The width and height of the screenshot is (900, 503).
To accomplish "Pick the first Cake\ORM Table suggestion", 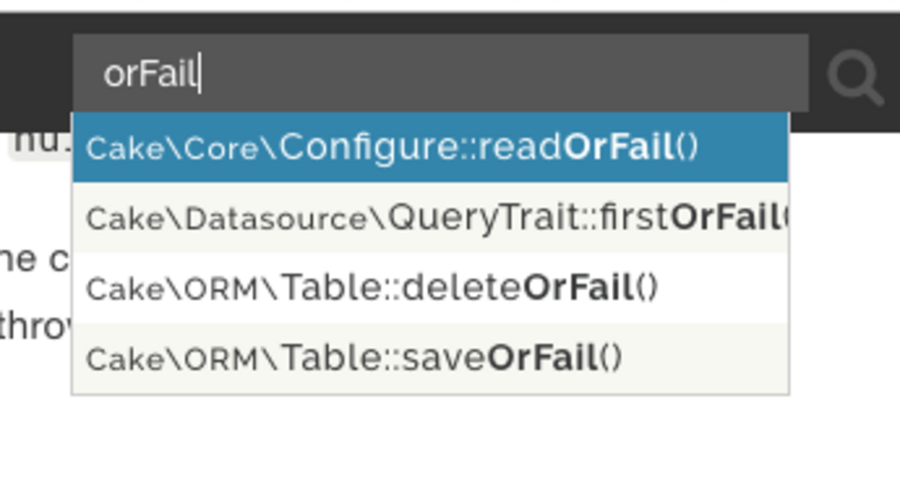I will tap(429, 288).
